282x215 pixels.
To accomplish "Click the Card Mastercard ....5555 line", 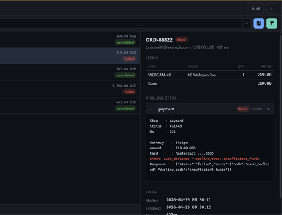I will pyautogui.click(x=182, y=153).
